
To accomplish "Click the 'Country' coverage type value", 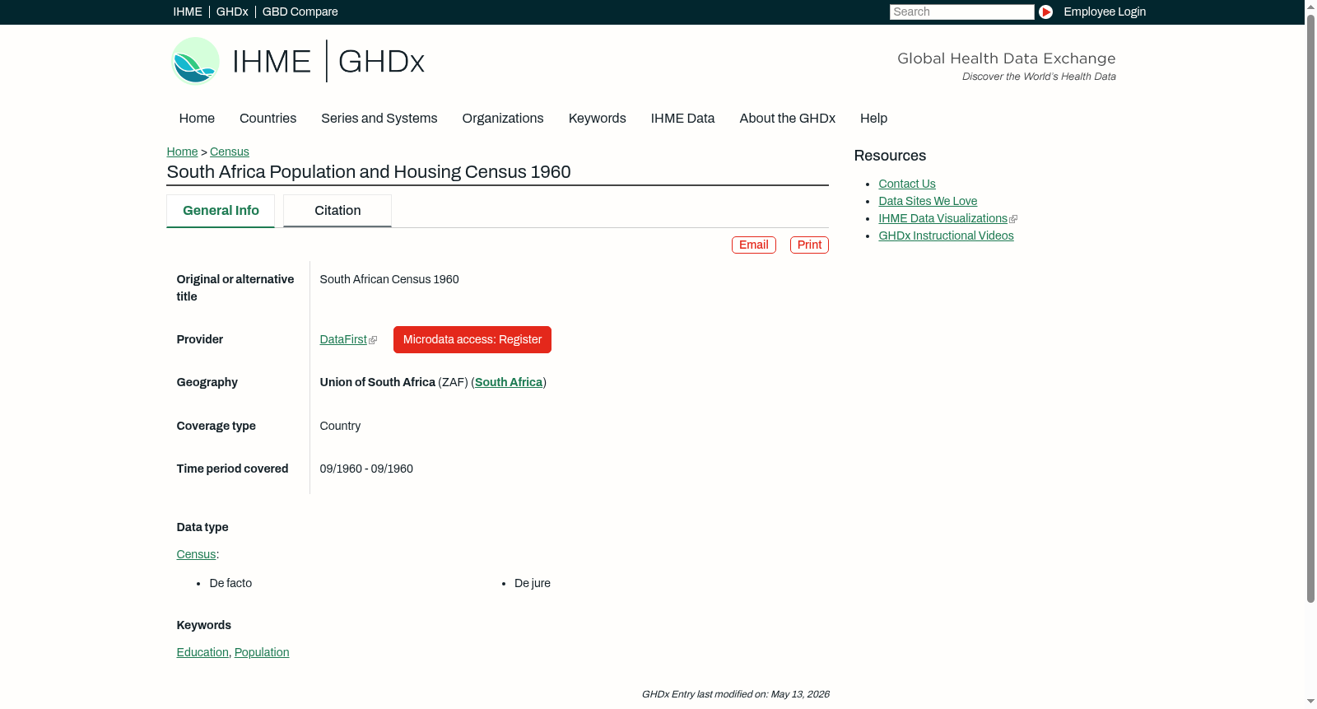I will click(340, 427).
